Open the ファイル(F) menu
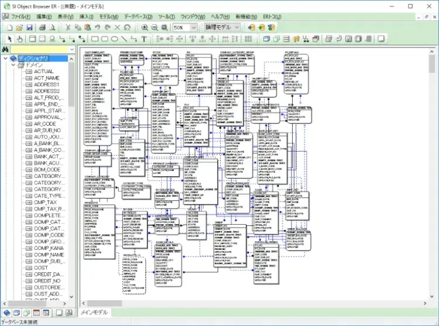Screen dimensions: 439x326 [22, 16]
